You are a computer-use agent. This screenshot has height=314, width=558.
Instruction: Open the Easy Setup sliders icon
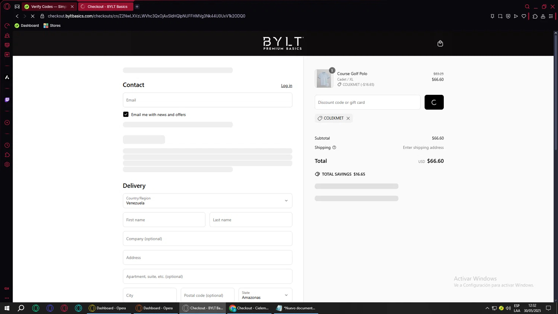(551, 16)
